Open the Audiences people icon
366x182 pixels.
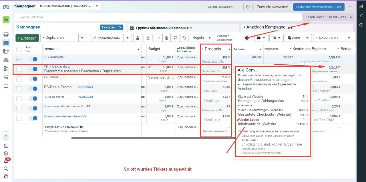click(6, 60)
